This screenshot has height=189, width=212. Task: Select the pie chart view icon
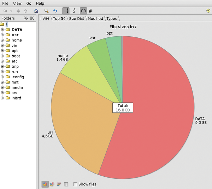(45, 184)
